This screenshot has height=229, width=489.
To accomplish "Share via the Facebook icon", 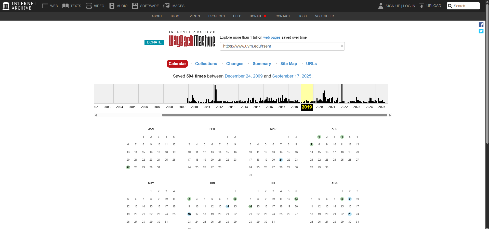I will pyautogui.click(x=481, y=25).
